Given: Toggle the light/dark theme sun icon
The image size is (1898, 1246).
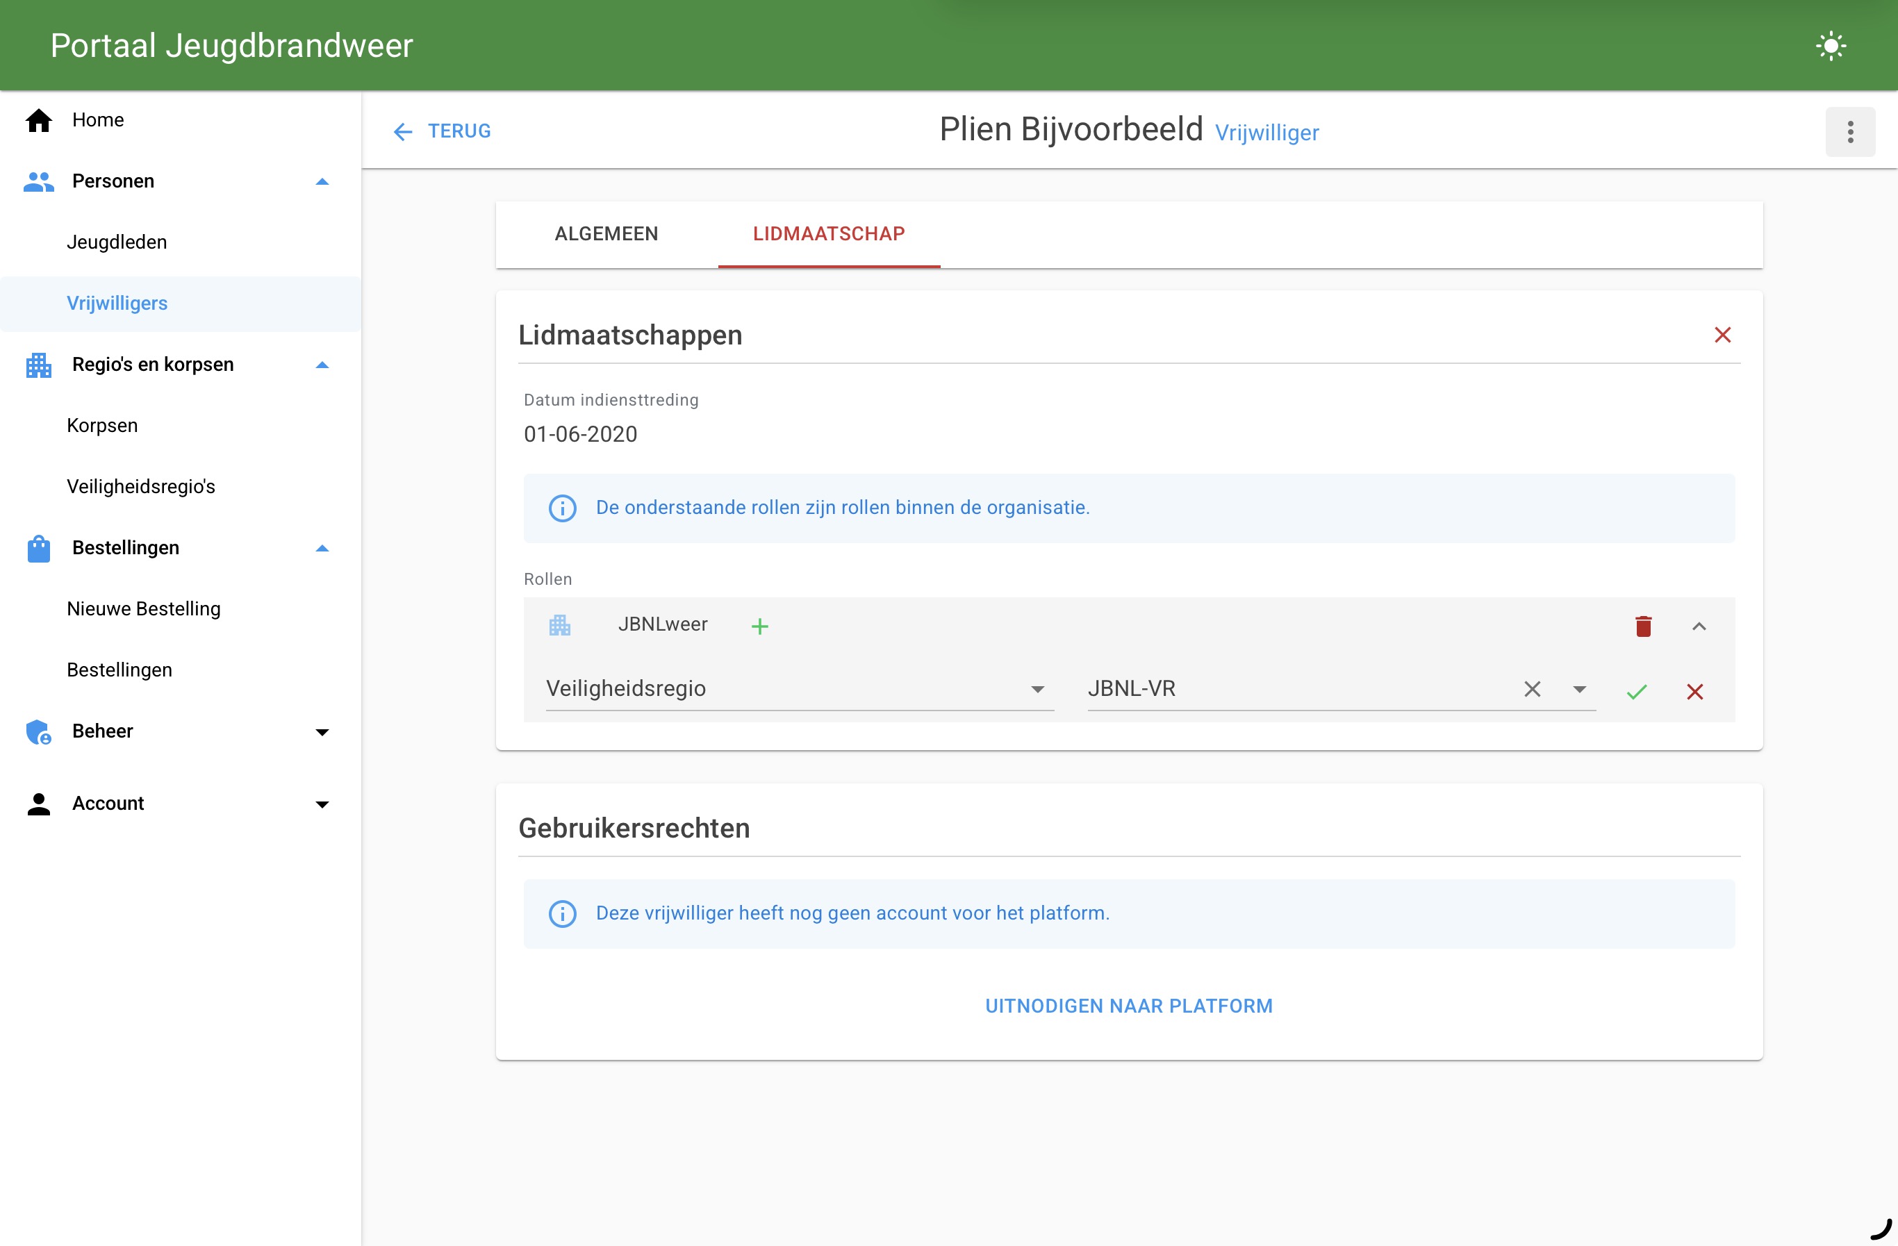Looking at the screenshot, I should (1831, 45).
